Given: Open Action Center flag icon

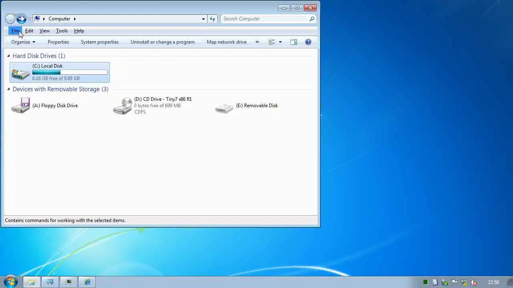Looking at the screenshot, I should (454, 282).
